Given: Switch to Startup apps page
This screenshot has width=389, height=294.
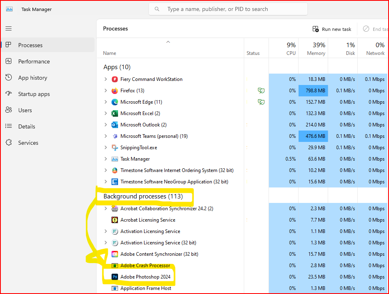Looking at the screenshot, I should (x=34, y=94).
